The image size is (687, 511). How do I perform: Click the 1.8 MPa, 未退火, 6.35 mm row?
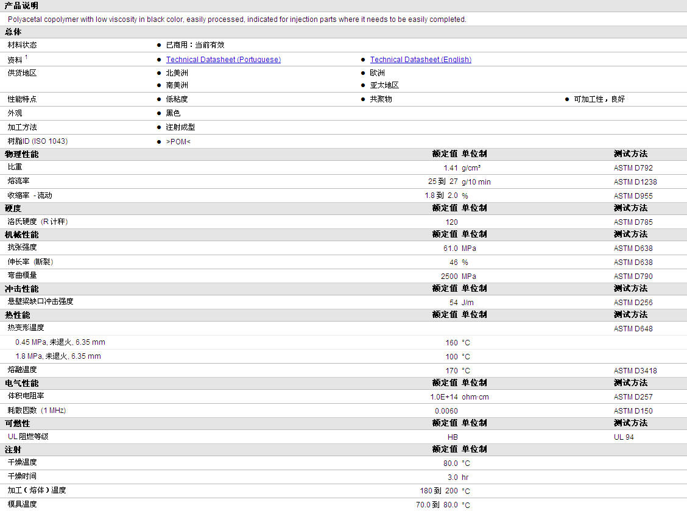pyautogui.click(x=58, y=356)
